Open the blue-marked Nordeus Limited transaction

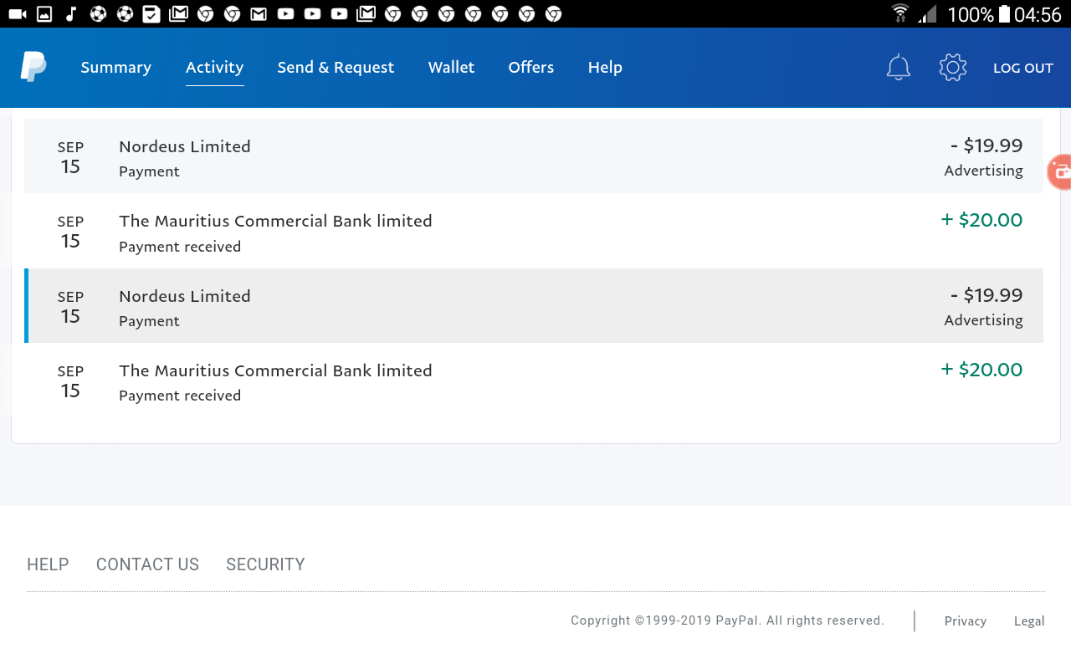pyautogui.click(x=534, y=306)
